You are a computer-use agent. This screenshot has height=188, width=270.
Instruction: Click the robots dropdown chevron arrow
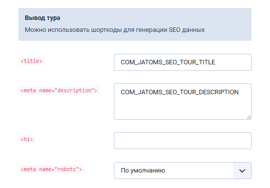pos(242,171)
